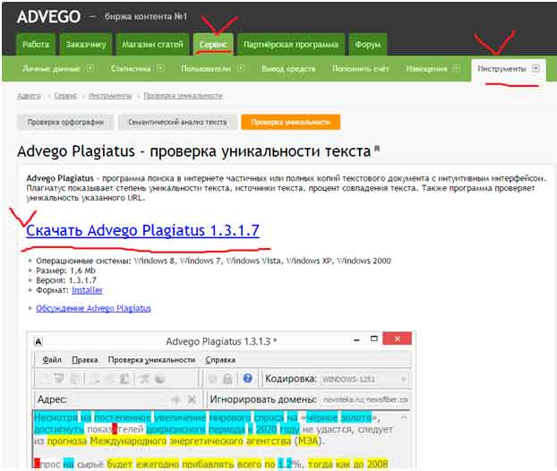The height and width of the screenshot is (471, 557).
Task: Click the highlighted word 'Международного' in the text
Action: pyautogui.click(x=128, y=441)
